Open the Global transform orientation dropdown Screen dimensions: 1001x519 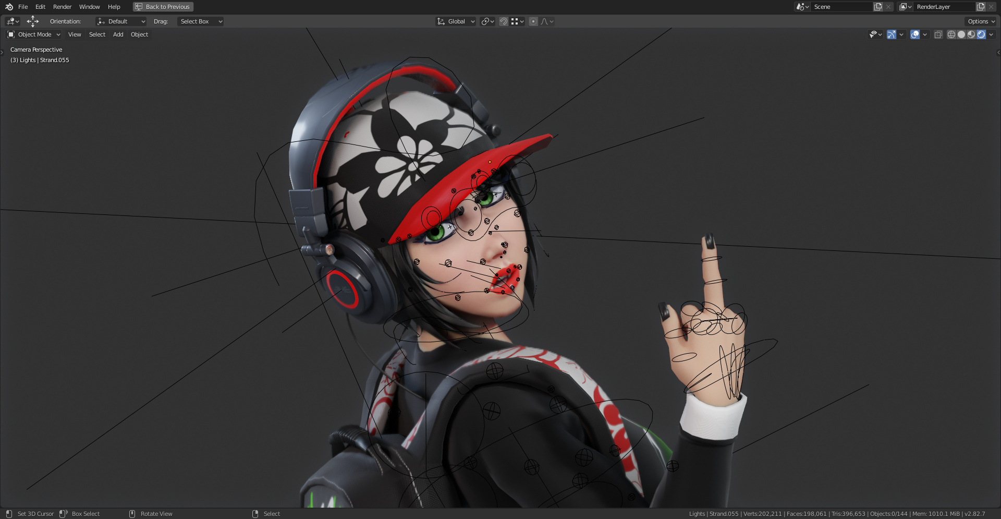456,21
